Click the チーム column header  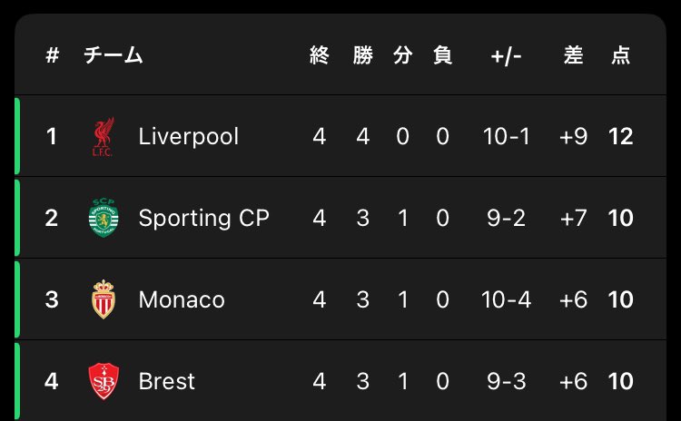point(113,55)
